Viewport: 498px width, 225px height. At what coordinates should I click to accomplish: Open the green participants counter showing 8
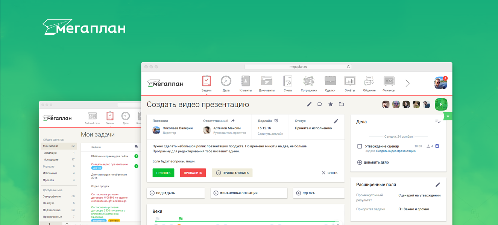pyautogui.click(x=441, y=105)
